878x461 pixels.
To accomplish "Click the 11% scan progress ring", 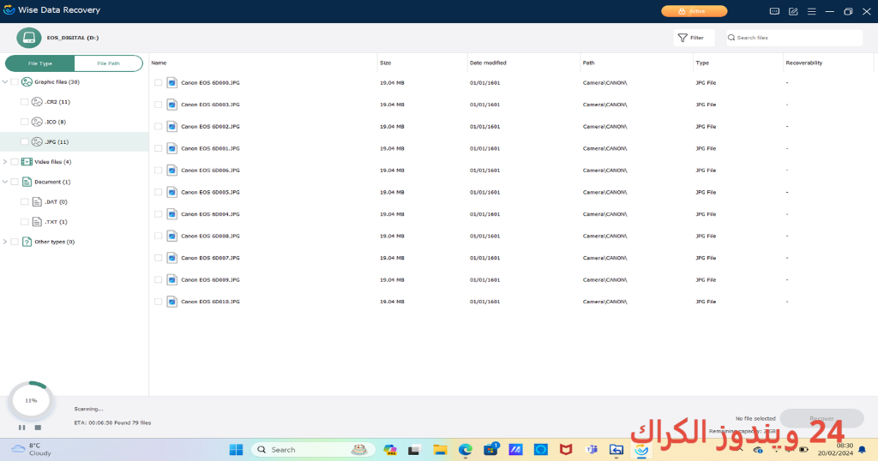I will [32, 400].
